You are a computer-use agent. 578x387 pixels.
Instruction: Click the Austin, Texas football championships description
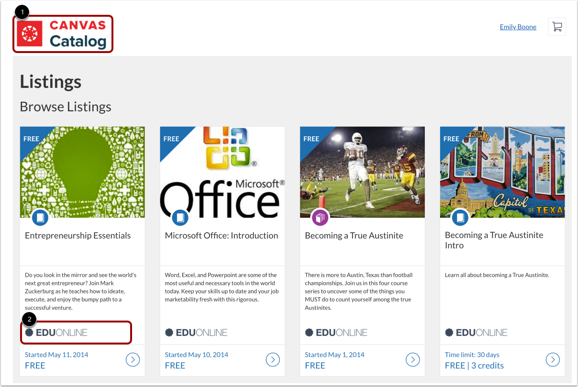tap(359, 291)
